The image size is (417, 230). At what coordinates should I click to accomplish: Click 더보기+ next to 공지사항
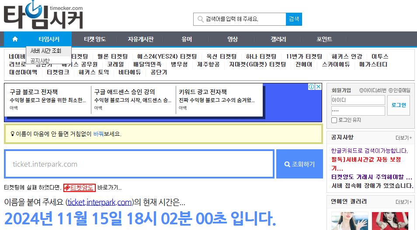(x=404, y=138)
